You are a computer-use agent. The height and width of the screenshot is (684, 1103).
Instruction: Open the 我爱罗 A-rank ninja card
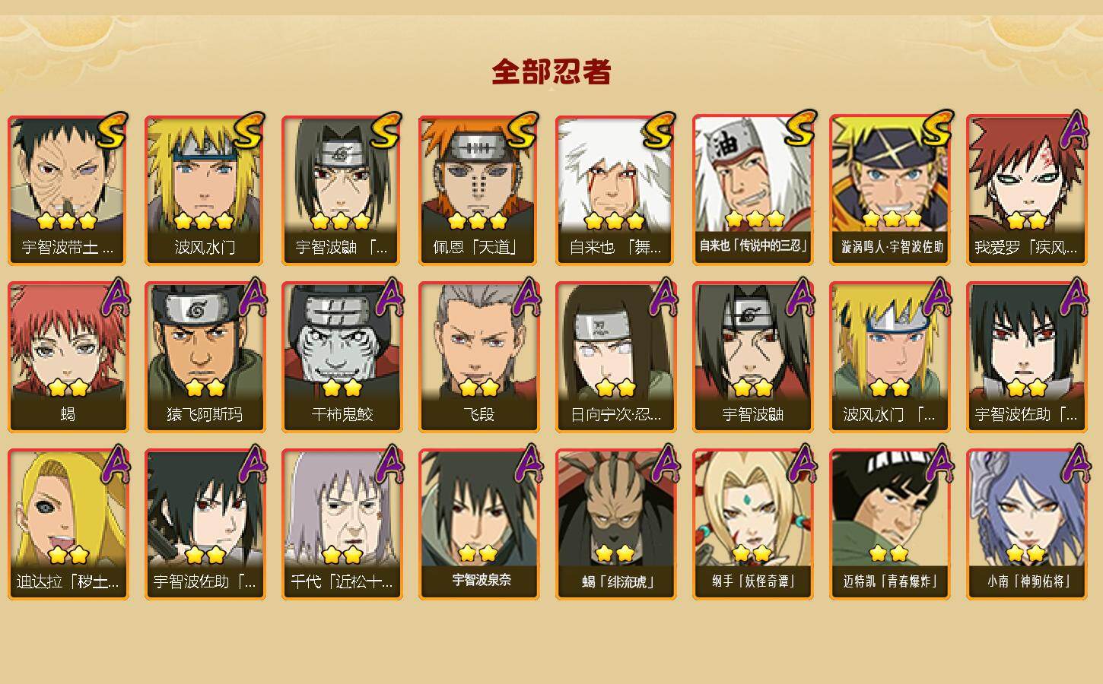coord(1026,190)
